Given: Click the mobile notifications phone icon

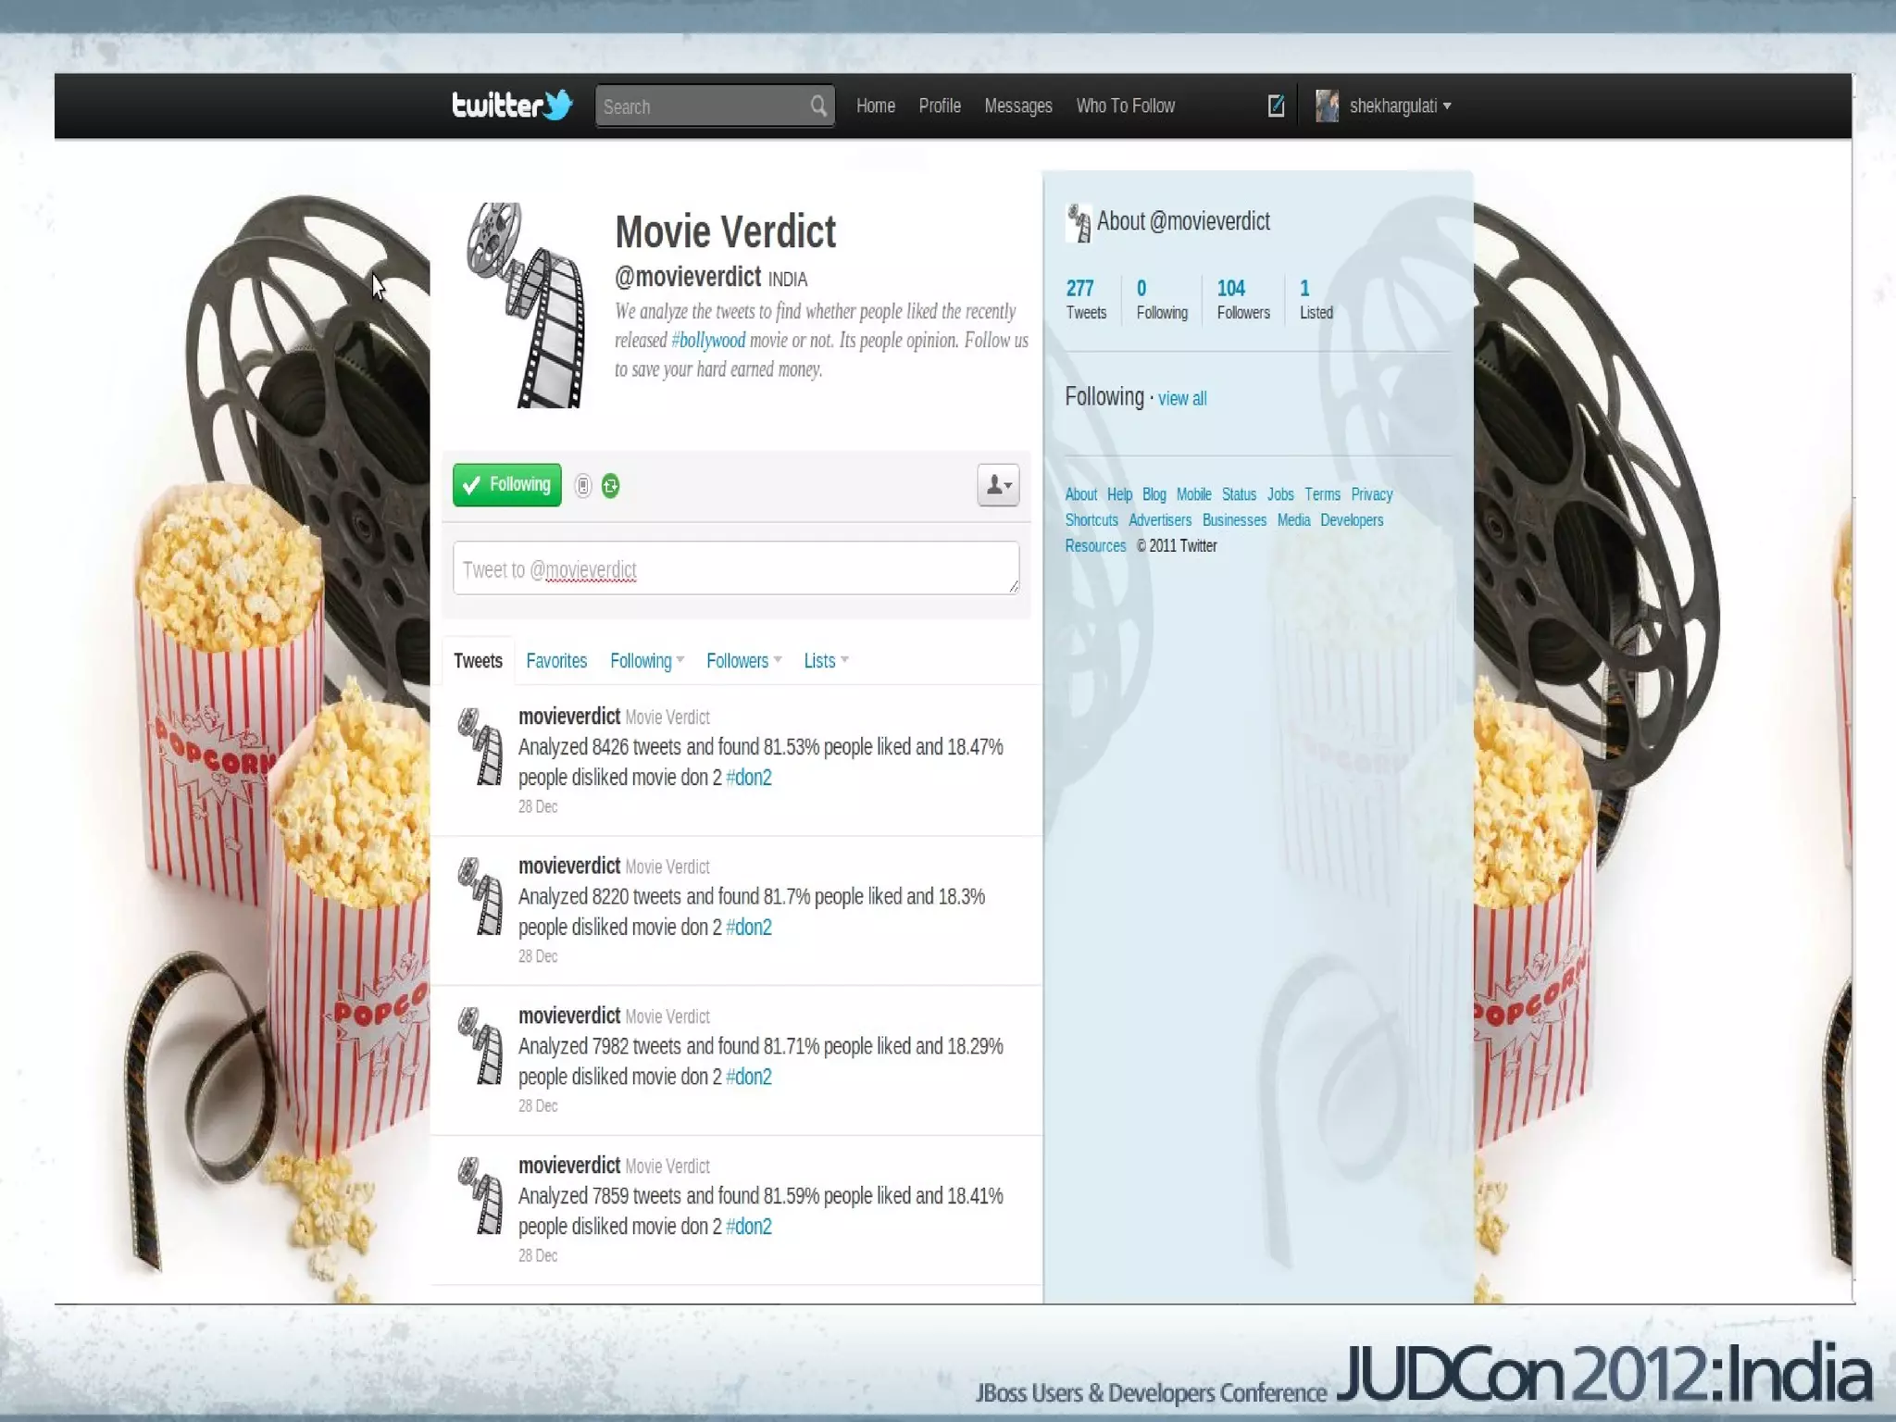Looking at the screenshot, I should click(x=582, y=485).
